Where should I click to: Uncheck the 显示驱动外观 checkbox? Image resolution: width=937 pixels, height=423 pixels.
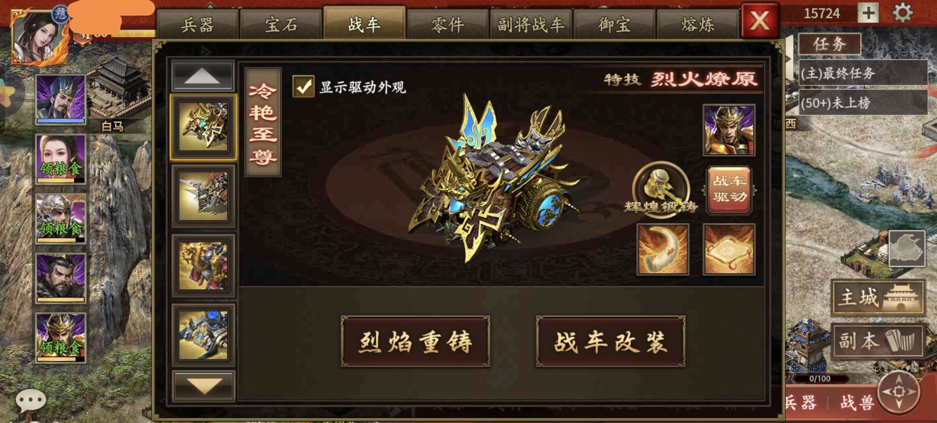pyautogui.click(x=304, y=87)
